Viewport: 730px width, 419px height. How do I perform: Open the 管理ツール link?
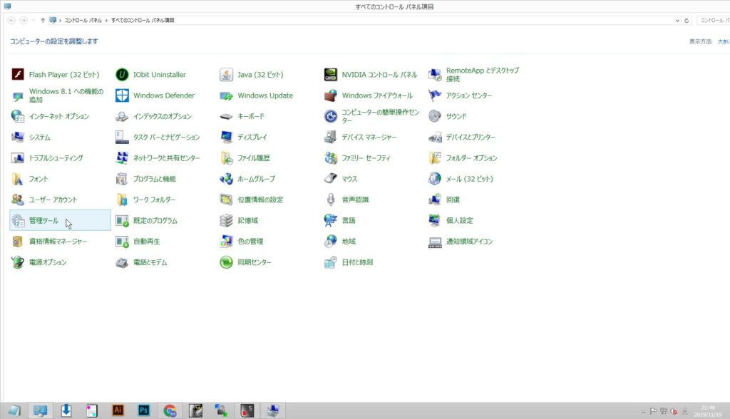pos(43,221)
